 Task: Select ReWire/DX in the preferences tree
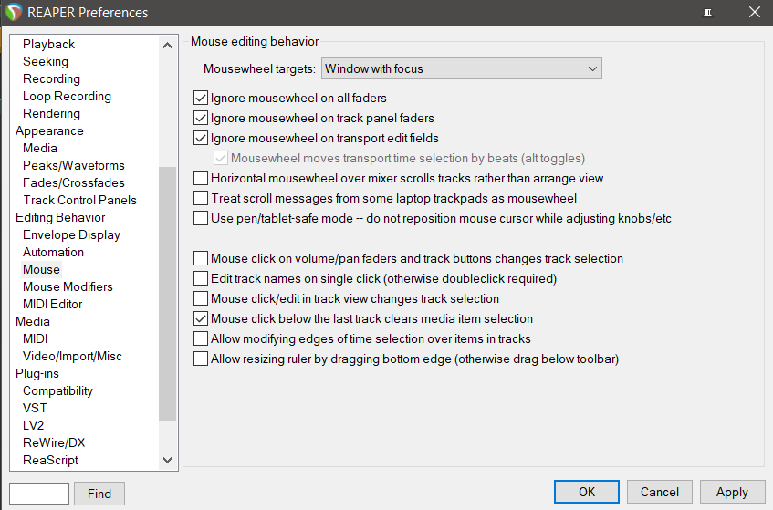coord(54,443)
